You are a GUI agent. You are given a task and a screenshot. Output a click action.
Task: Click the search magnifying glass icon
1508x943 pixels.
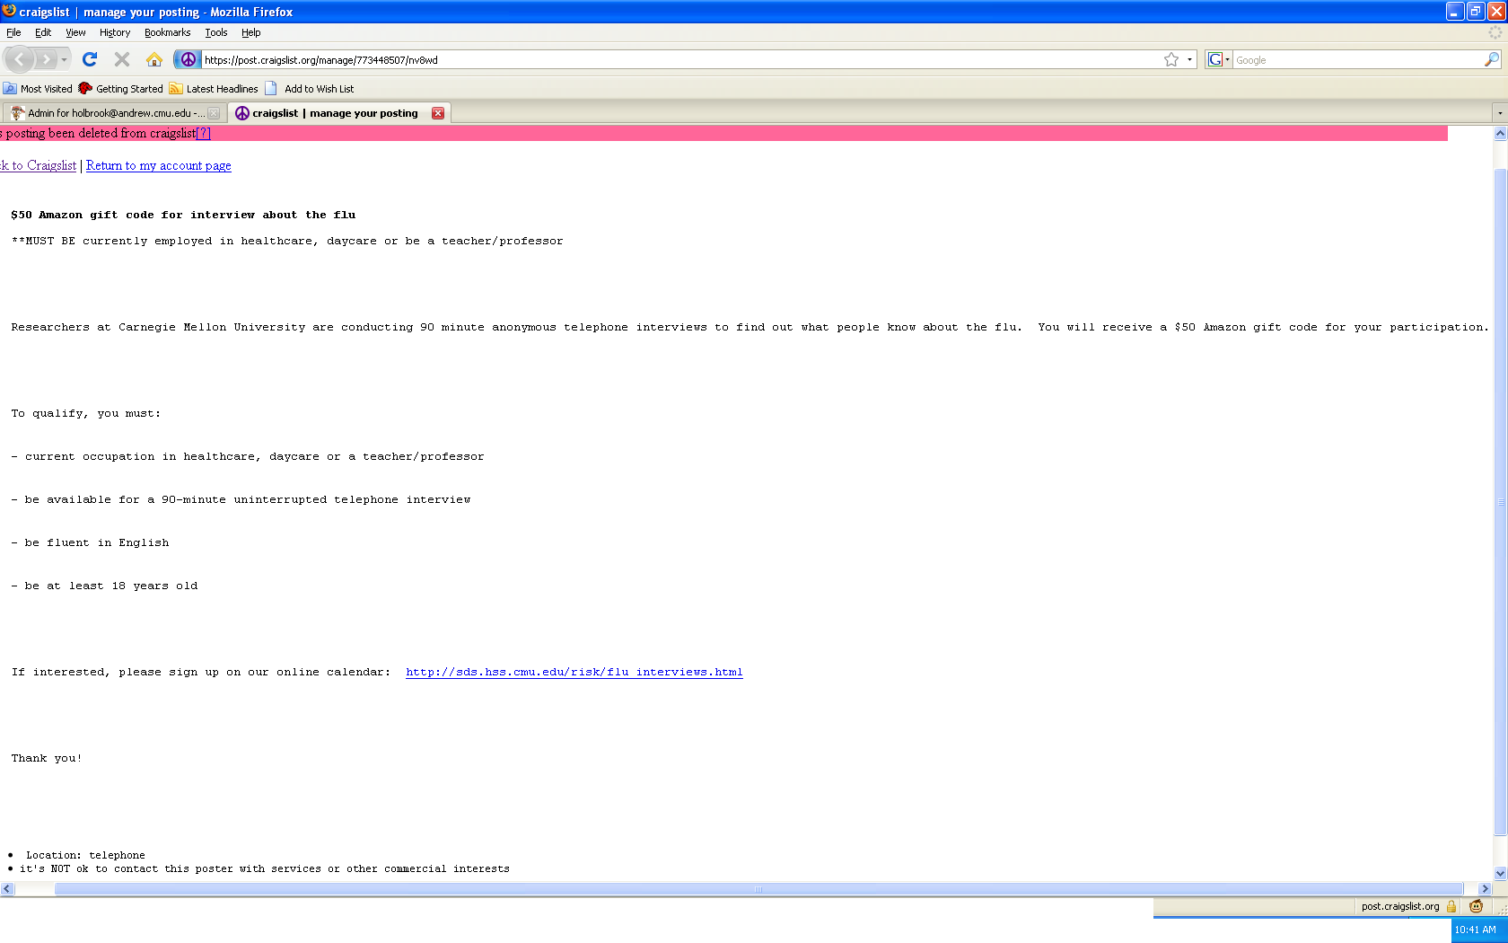click(1492, 59)
